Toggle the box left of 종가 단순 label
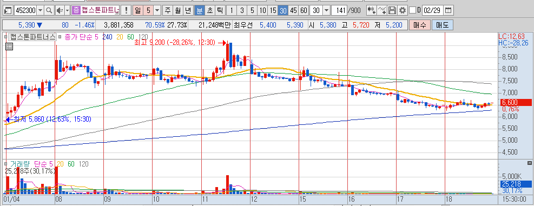 click(x=60, y=36)
